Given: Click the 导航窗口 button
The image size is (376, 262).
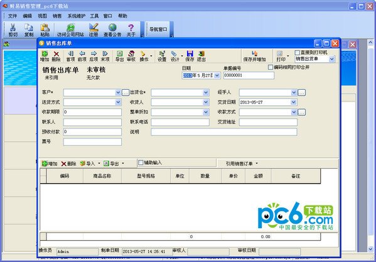Looking at the screenshot, I should (158, 29).
